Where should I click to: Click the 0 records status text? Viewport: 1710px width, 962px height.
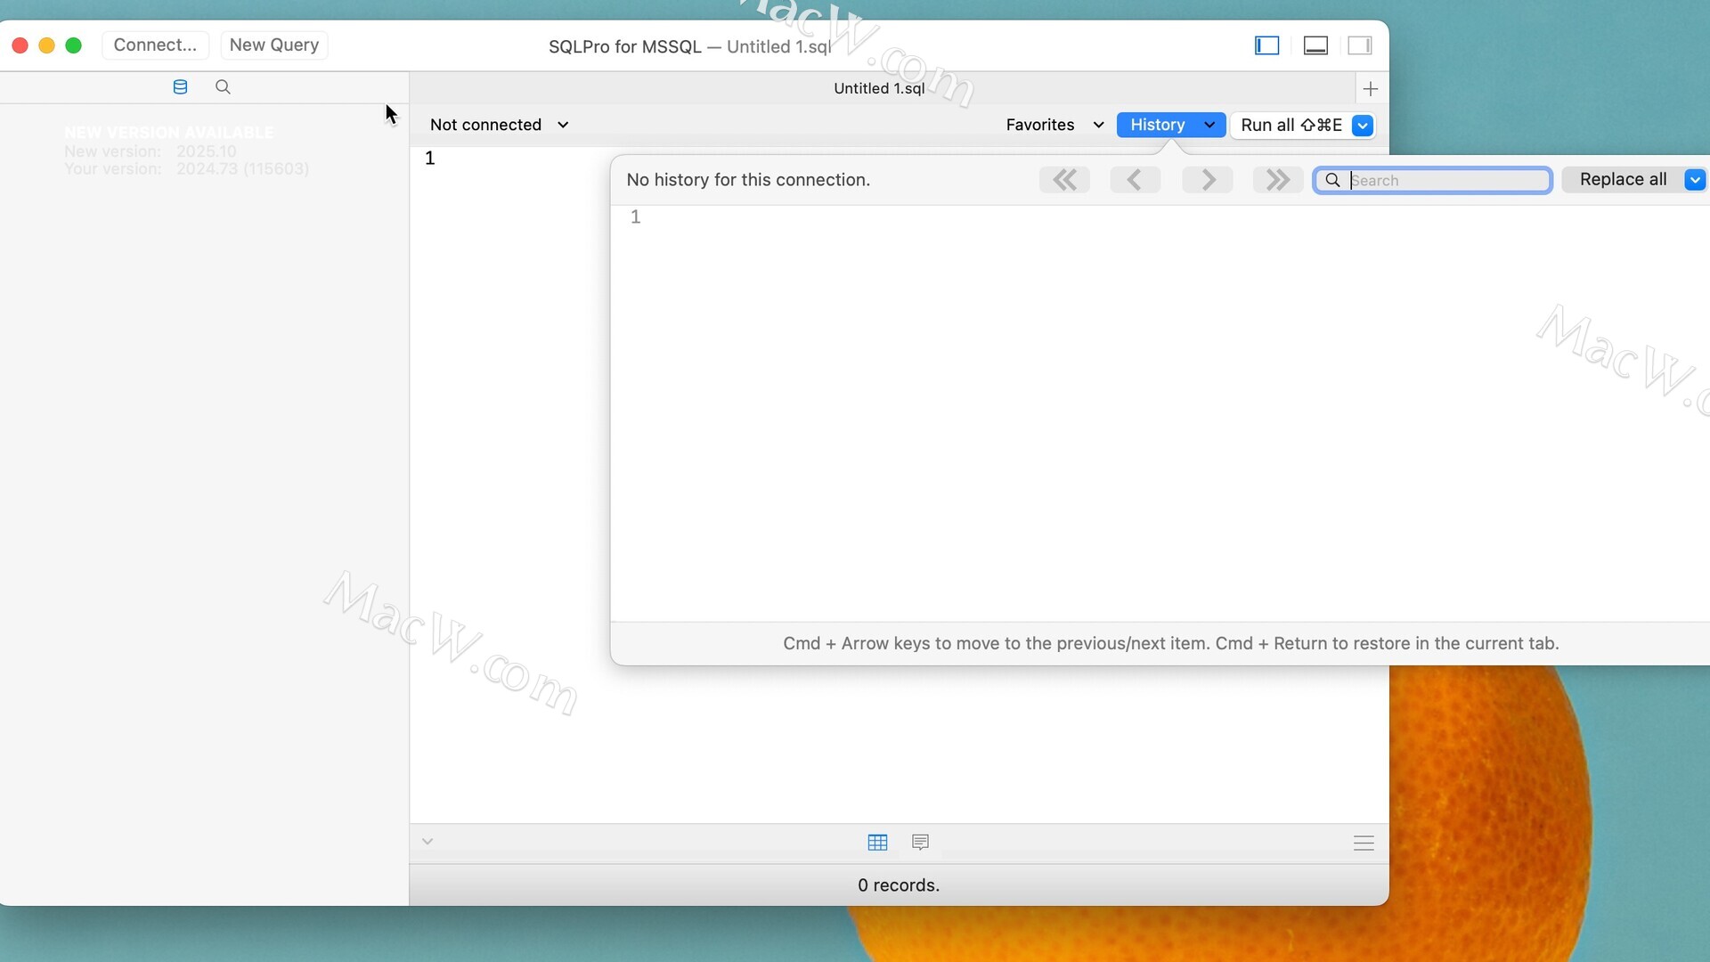pos(899,885)
